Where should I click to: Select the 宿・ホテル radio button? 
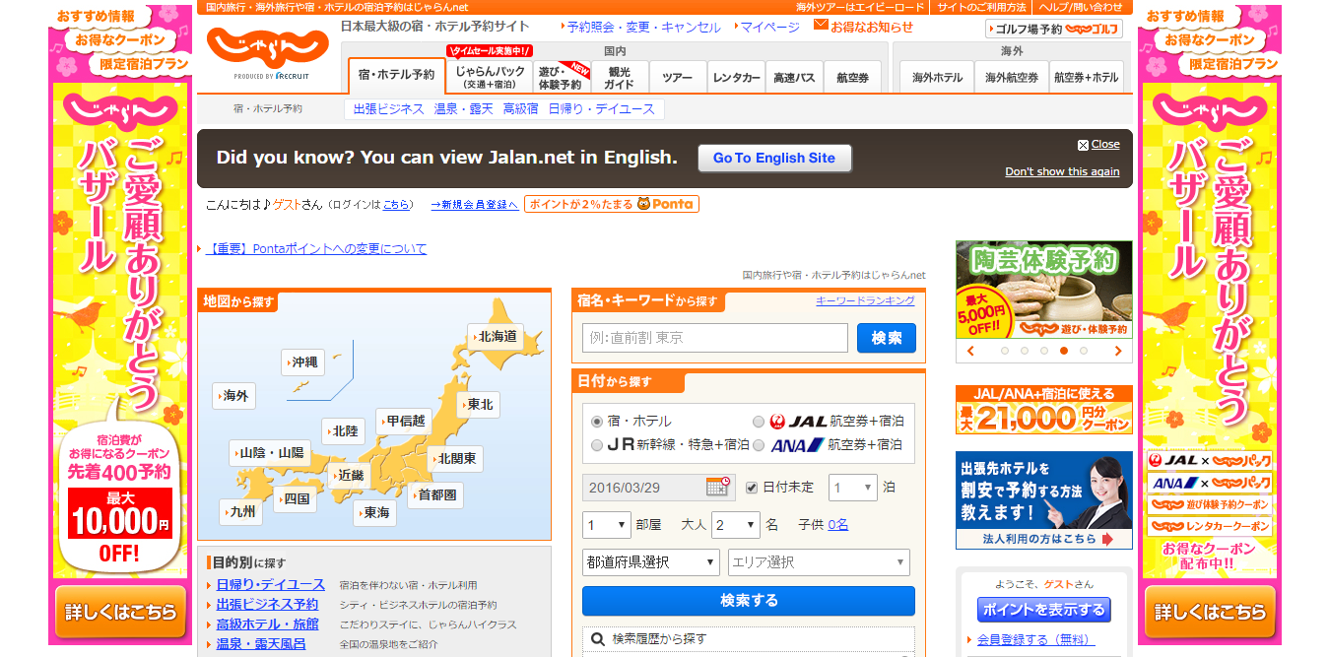pos(597,422)
